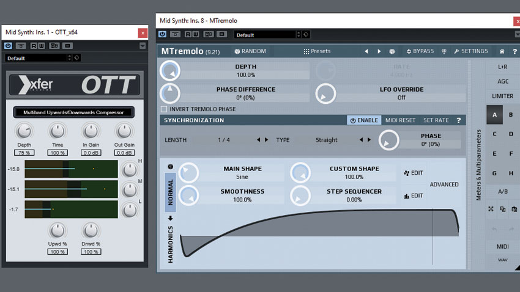Click the A/B compare button
Image resolution: width=520 pixels, height=292 pixels.
click(502, 191)
